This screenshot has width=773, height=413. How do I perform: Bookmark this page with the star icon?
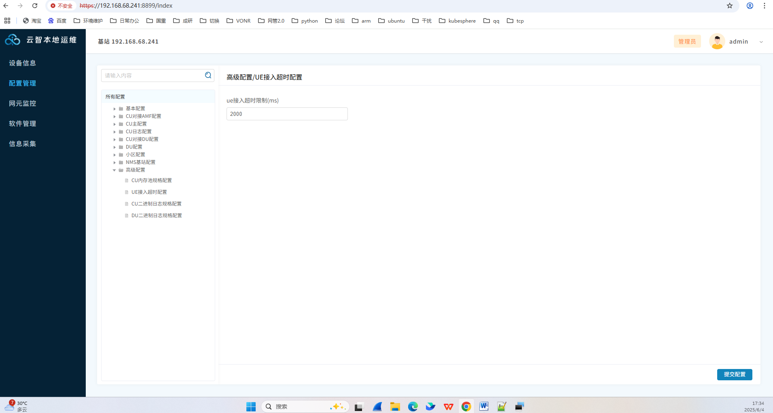pyautogui.click(x=729, y=6)
